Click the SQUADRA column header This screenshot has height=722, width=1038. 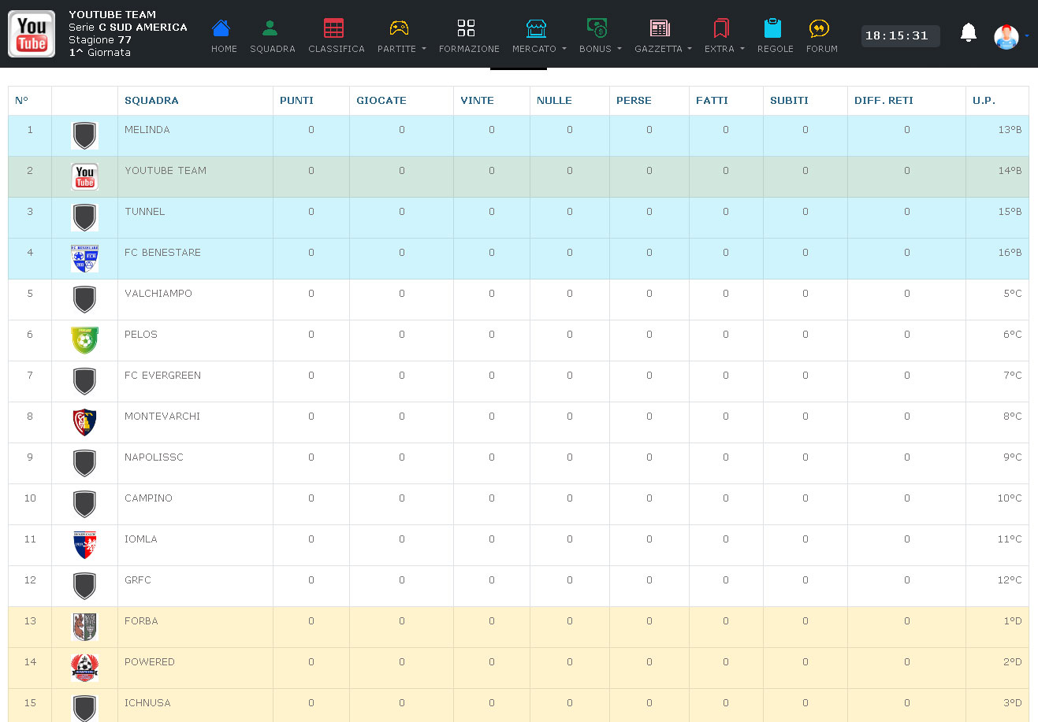coord(151,101)
